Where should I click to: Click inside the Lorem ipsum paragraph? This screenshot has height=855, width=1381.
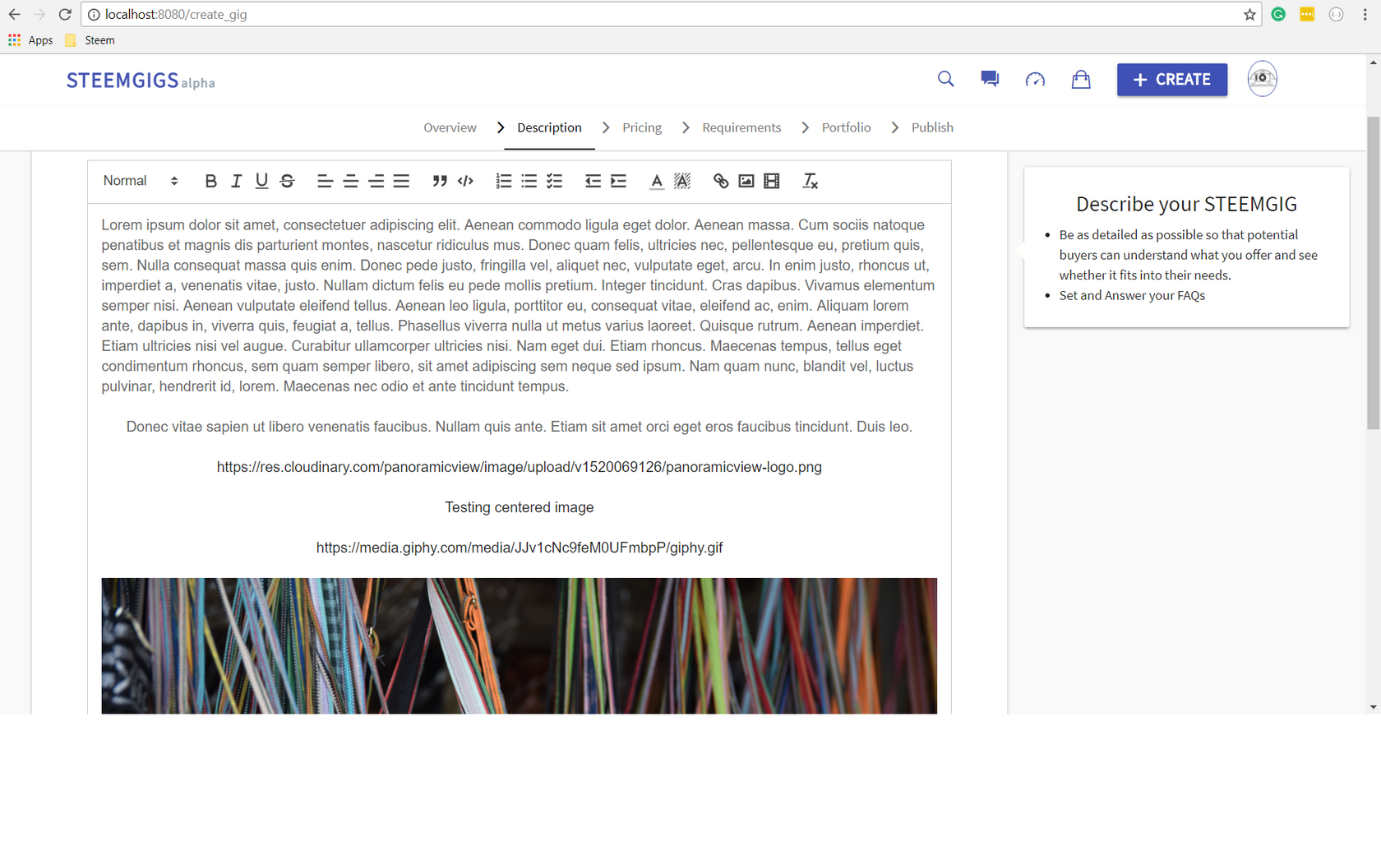pyautogui.click(x=519, y=306)
